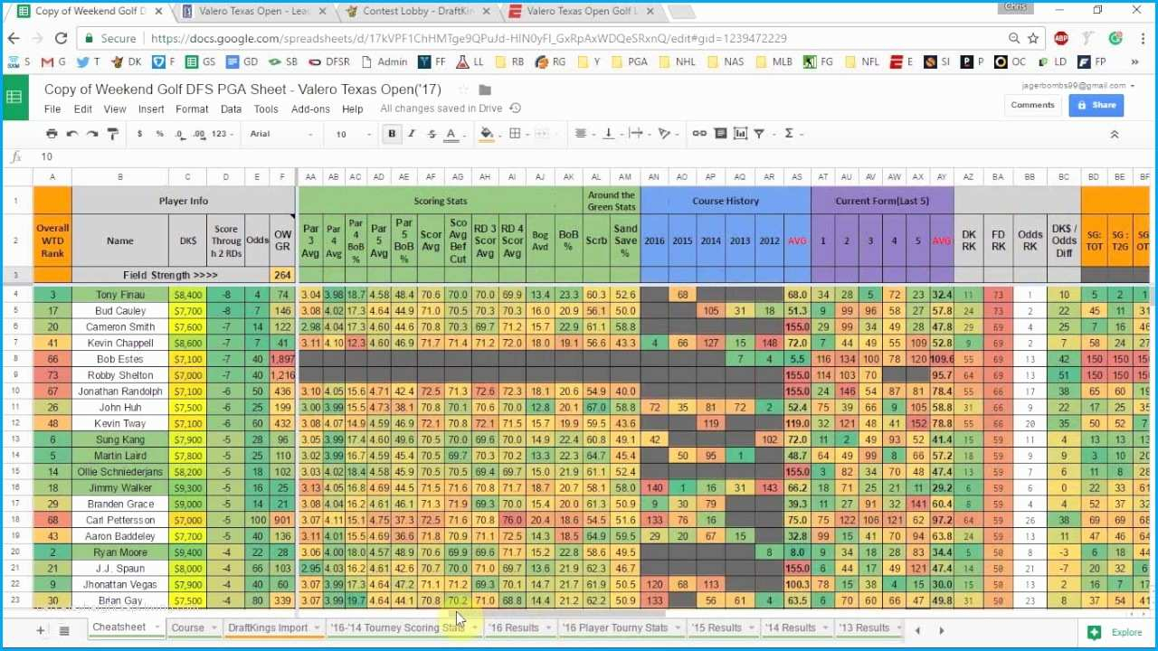1158x651 pixels.
Task: Go back in the browser
Action: coord(14,38)
